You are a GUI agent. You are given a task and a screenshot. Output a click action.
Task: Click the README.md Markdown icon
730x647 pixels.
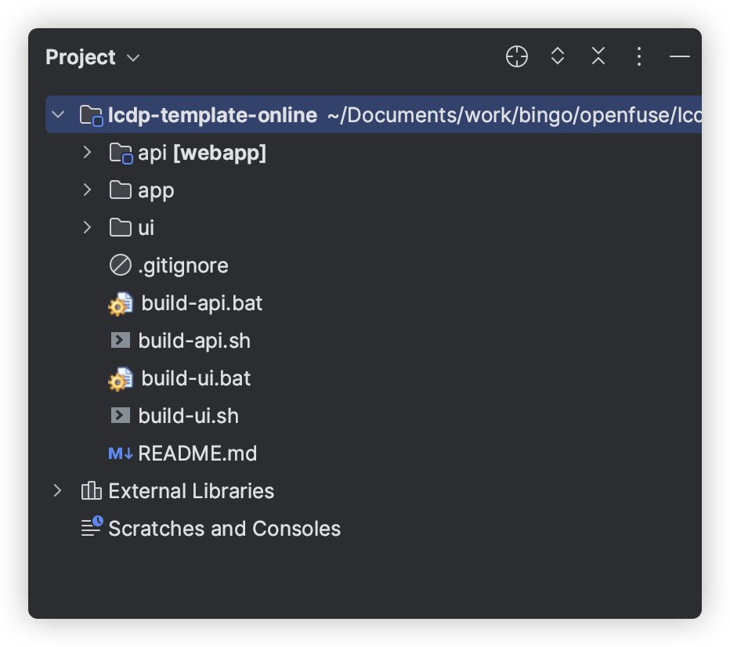pos(120,454)
